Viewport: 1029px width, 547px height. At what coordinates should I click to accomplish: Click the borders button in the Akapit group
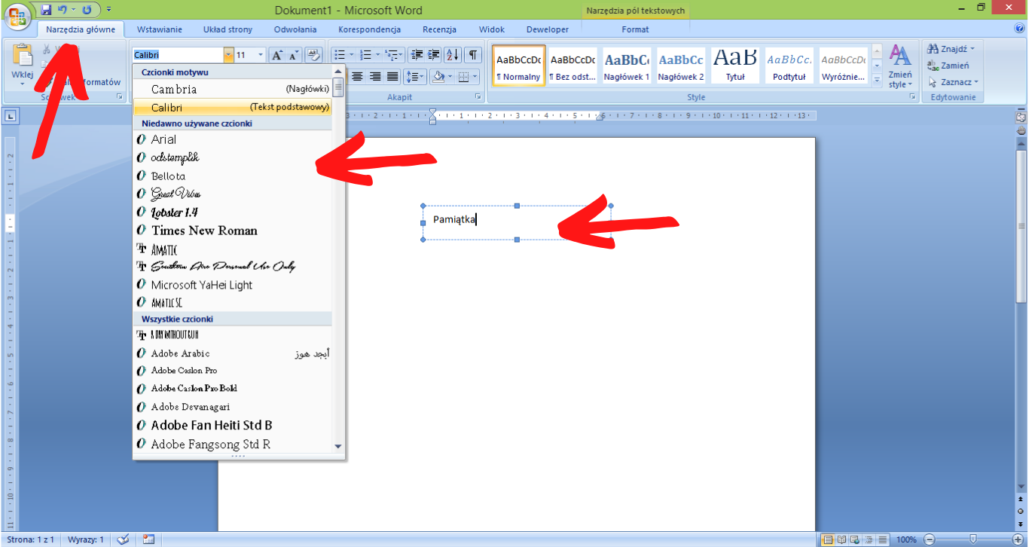(x=464, y=76)
